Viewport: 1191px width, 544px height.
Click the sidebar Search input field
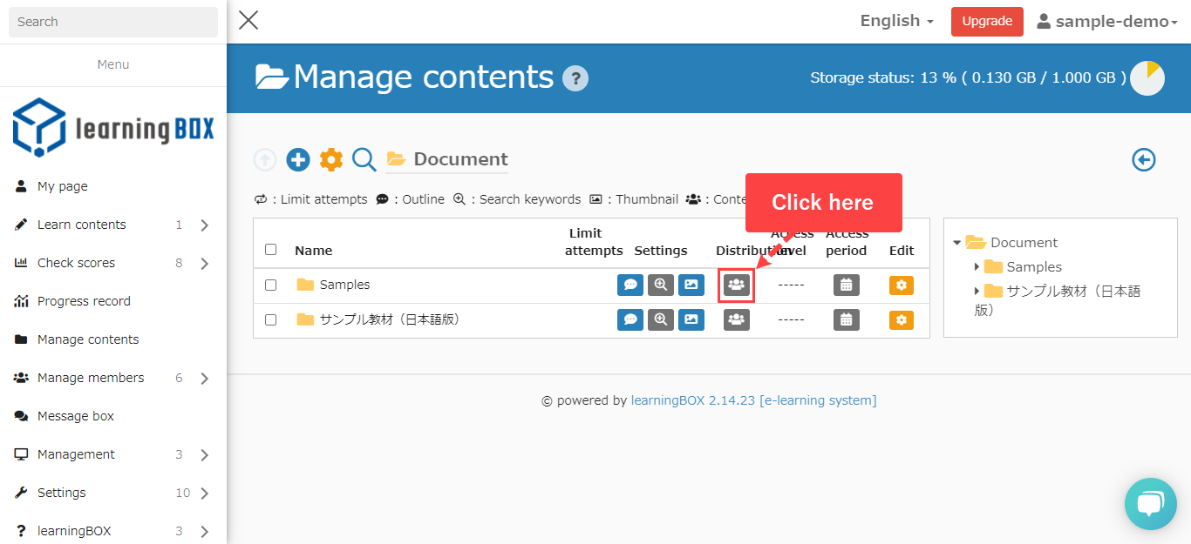pyautogui.click(x=112, y=22)
